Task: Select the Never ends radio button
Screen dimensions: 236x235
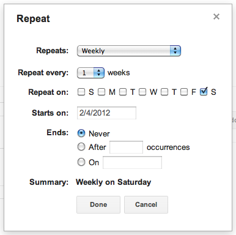Action: coord(81,133)
